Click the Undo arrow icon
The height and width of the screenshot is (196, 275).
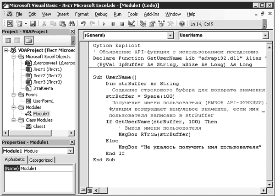pyautogui.click(x=84, y=23)
